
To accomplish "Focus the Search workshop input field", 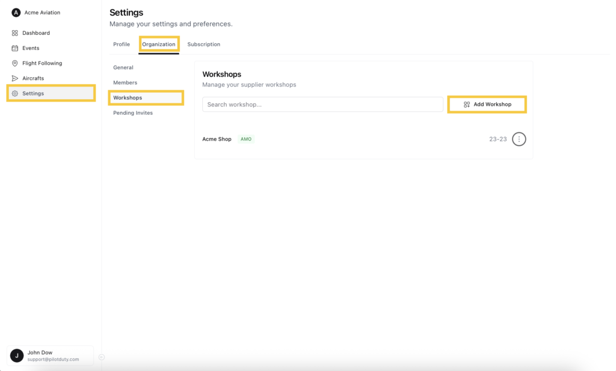I will point(322,105).
